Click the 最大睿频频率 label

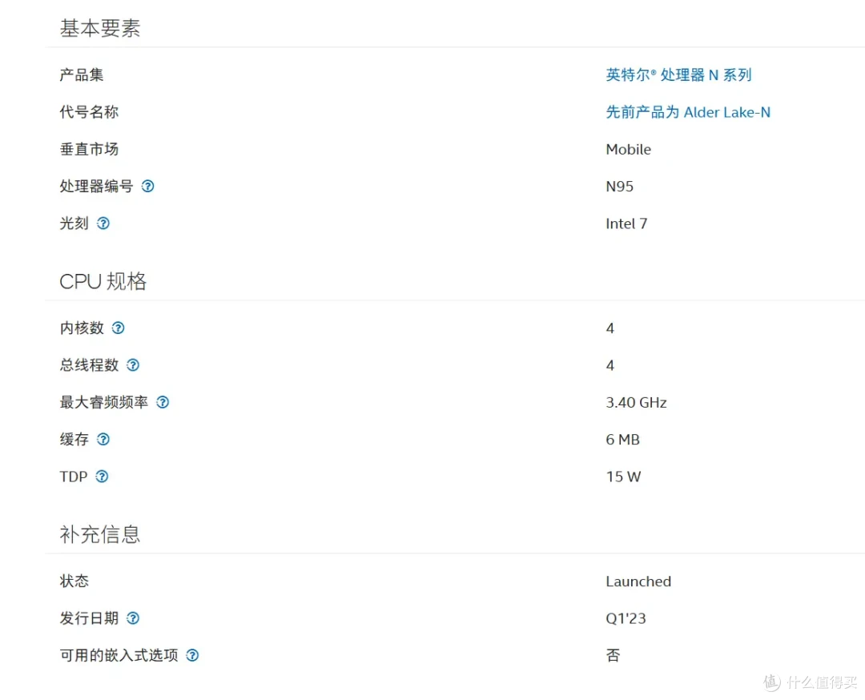(x=103, y=402)
